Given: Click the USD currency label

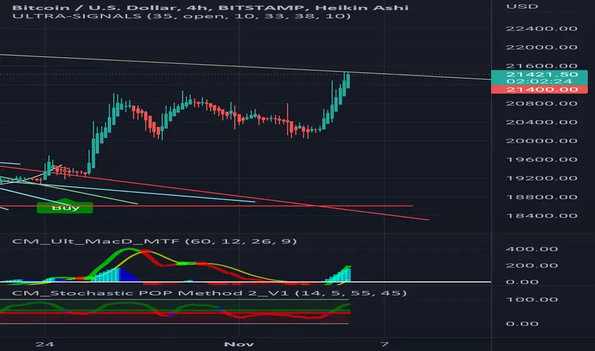Looking at the screenshot, I should tap(522, 6).
